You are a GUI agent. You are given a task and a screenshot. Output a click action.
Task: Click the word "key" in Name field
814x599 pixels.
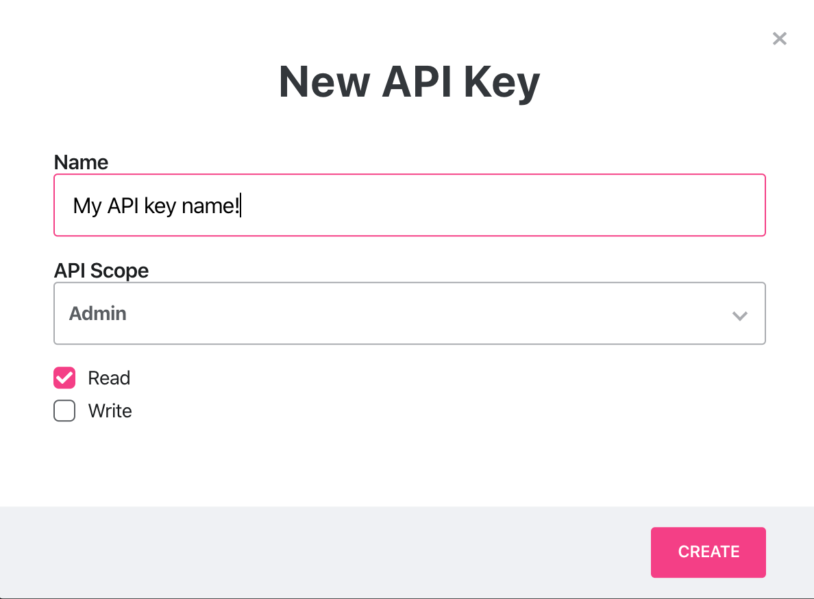pos(160,206)
